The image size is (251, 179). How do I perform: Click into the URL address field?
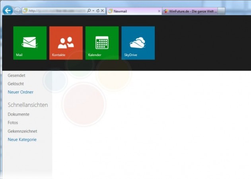click(56, 11)
